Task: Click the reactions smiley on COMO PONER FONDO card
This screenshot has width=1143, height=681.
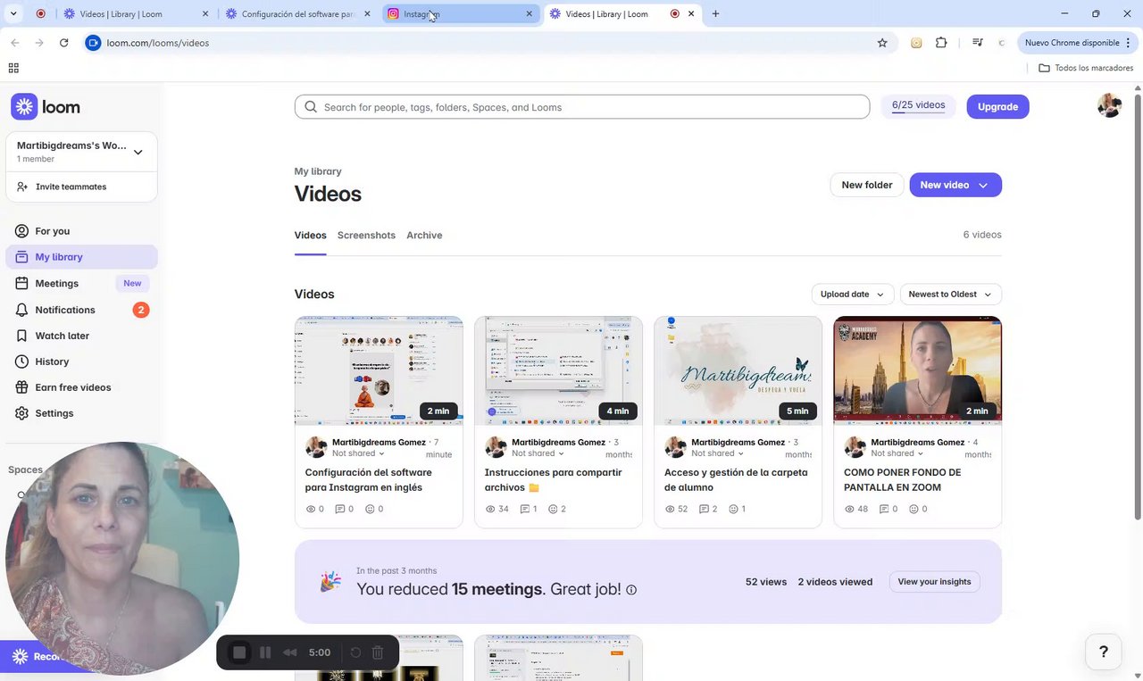Action: 914,509
